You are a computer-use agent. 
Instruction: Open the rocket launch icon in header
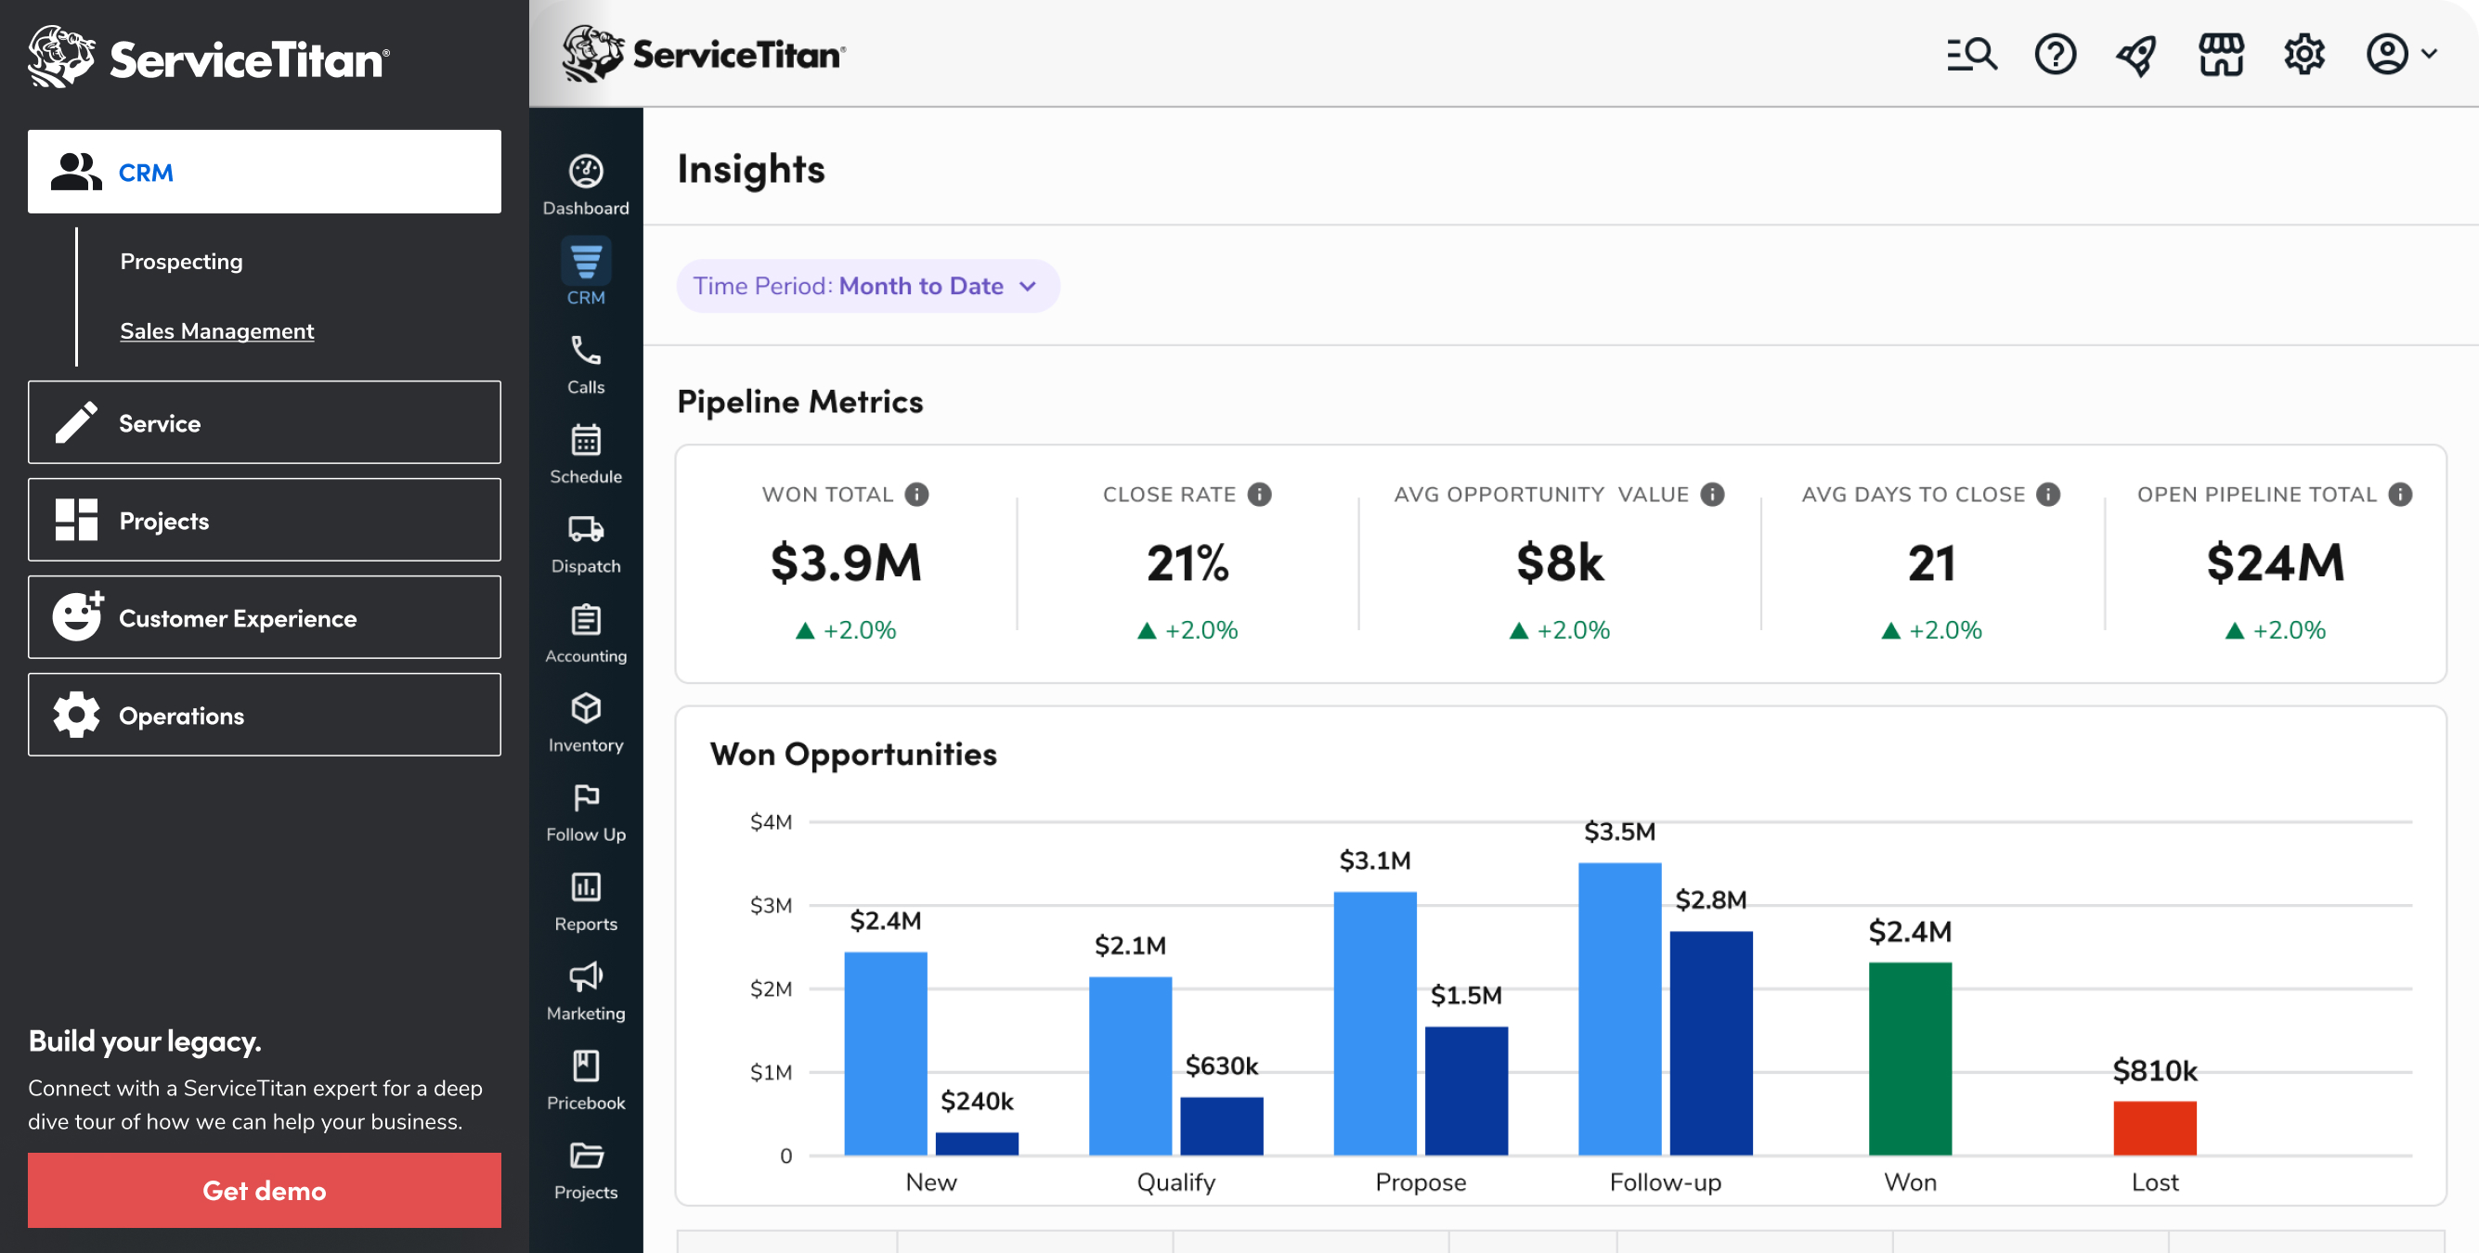tap(2137, 55)
